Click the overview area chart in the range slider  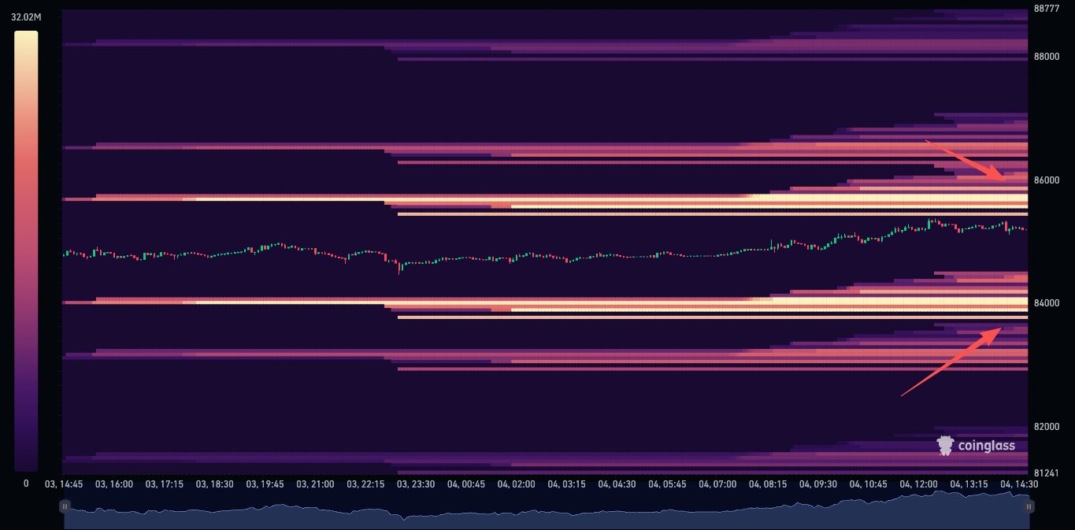(x=547, y=510)
